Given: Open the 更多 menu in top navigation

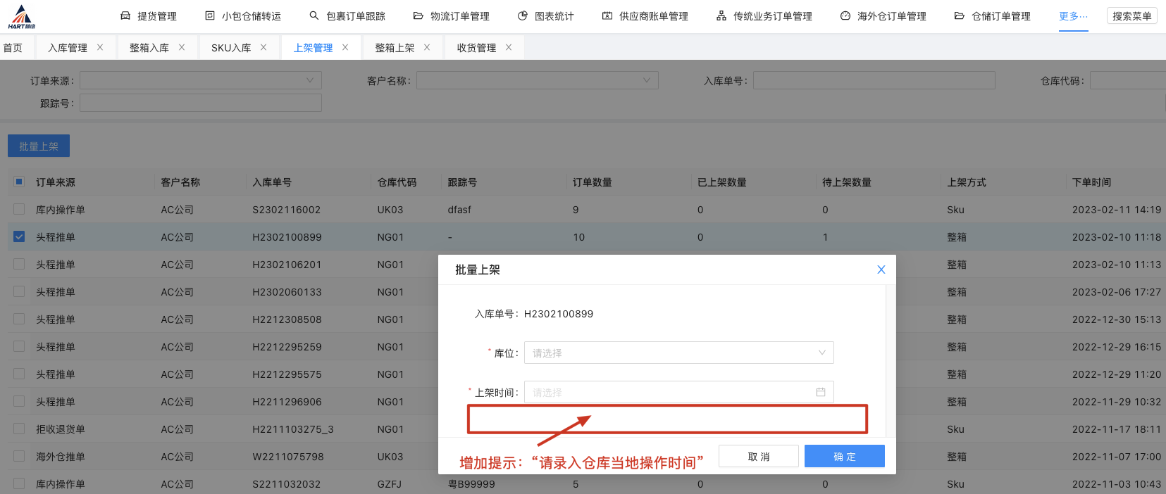Looking at the screenshot, I should [1073, 16].
